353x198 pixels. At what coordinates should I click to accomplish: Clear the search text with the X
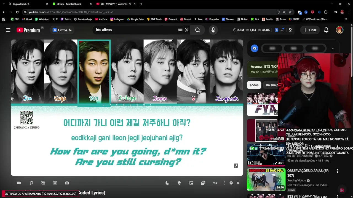187,30
